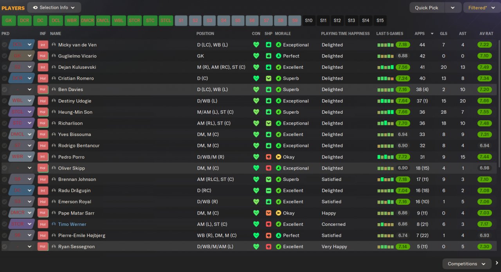Toggle the picked checkbox for Heung-Min Son
Viewport: 501px width, 272px height.
(x=4, y=112)
